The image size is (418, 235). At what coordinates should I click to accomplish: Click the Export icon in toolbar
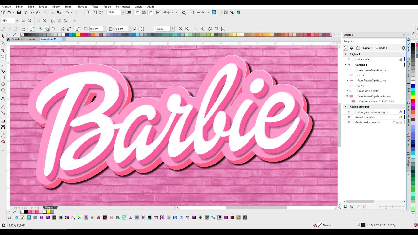[95, 12]
